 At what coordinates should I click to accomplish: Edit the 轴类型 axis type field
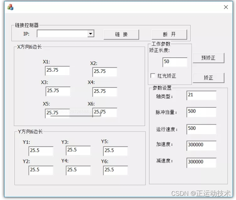coord(201,95)
